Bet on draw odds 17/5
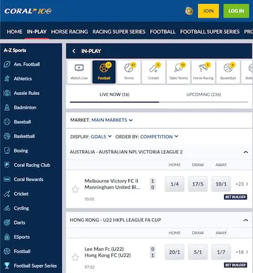The width and height of the screenshot is (253, 273). click(x=198, y=184)
